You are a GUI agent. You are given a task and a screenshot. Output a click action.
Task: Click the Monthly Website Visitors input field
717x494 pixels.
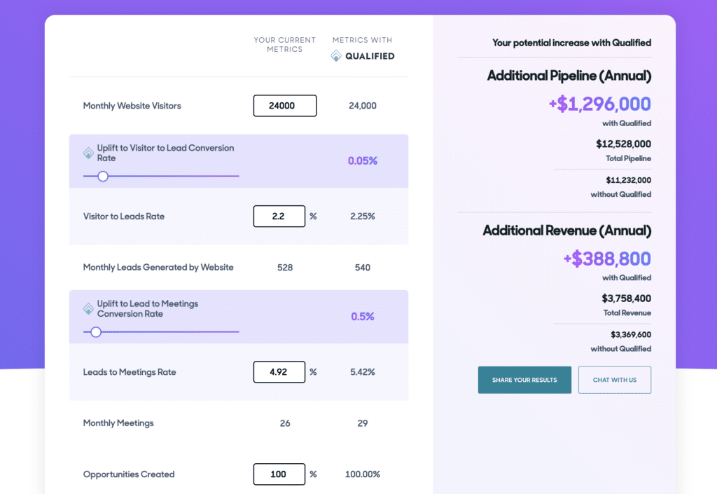click(285, 106)
